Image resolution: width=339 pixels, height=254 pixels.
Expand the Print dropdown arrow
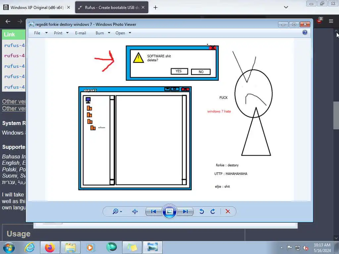click(x=67, y=33)
